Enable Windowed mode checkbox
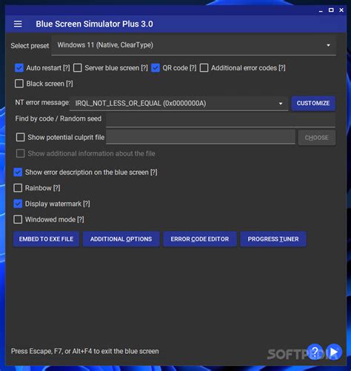The width and height of the screenshot is (351, 371). 18,219
